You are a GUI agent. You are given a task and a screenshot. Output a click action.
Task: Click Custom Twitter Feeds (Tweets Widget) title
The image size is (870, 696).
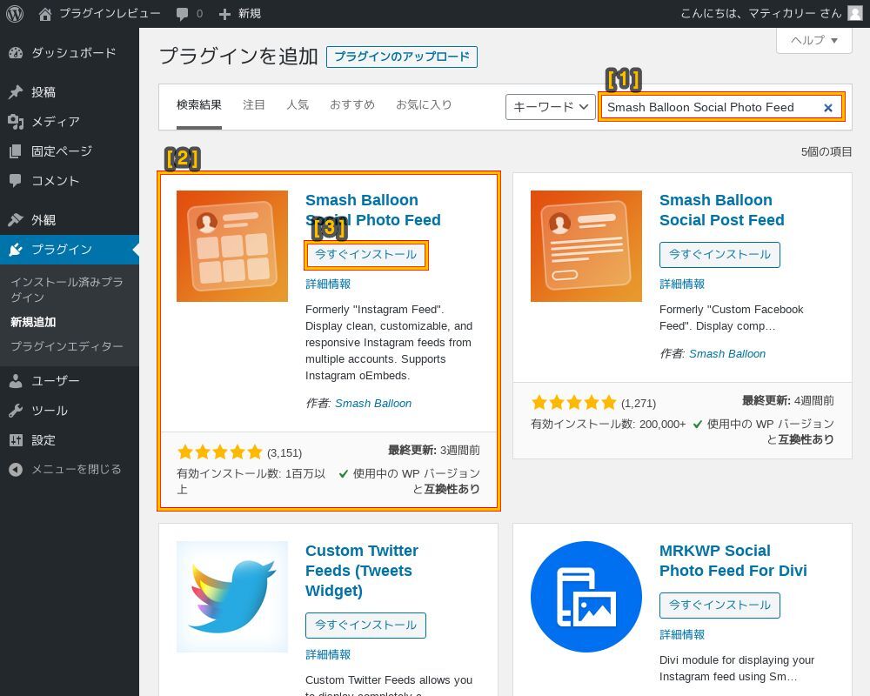[x=362, y=571]
